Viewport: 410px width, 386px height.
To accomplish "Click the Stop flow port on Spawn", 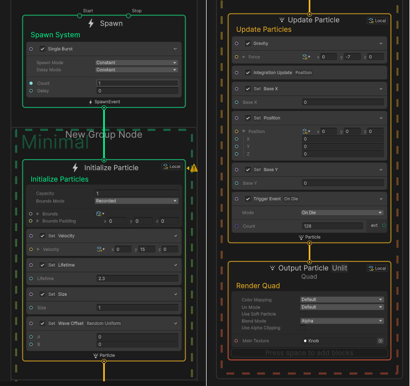I will click(128, 16).
